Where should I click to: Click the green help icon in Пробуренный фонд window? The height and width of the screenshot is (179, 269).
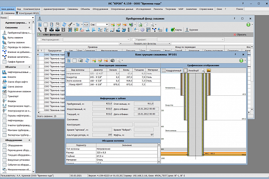pos(248,25)
